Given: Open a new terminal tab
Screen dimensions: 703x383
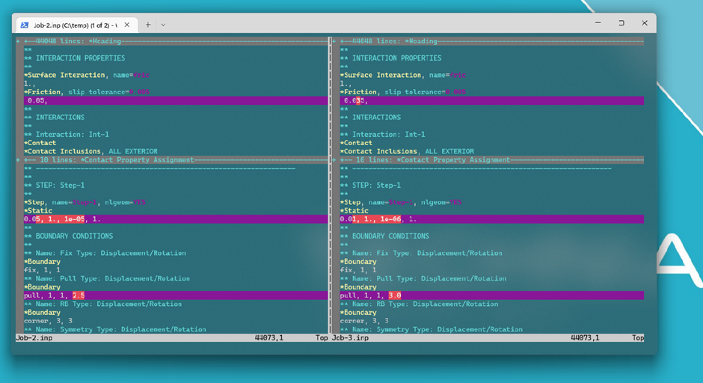Looking at the screenshot, I should coord(148,24).
